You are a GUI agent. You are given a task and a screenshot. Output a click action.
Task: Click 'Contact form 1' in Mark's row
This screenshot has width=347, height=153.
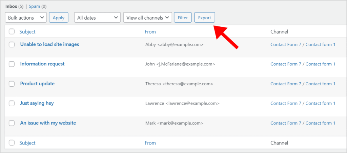[x=321, y=123]
